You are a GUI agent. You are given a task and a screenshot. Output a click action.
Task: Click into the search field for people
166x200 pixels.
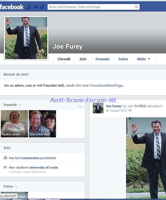pos(90,7)
